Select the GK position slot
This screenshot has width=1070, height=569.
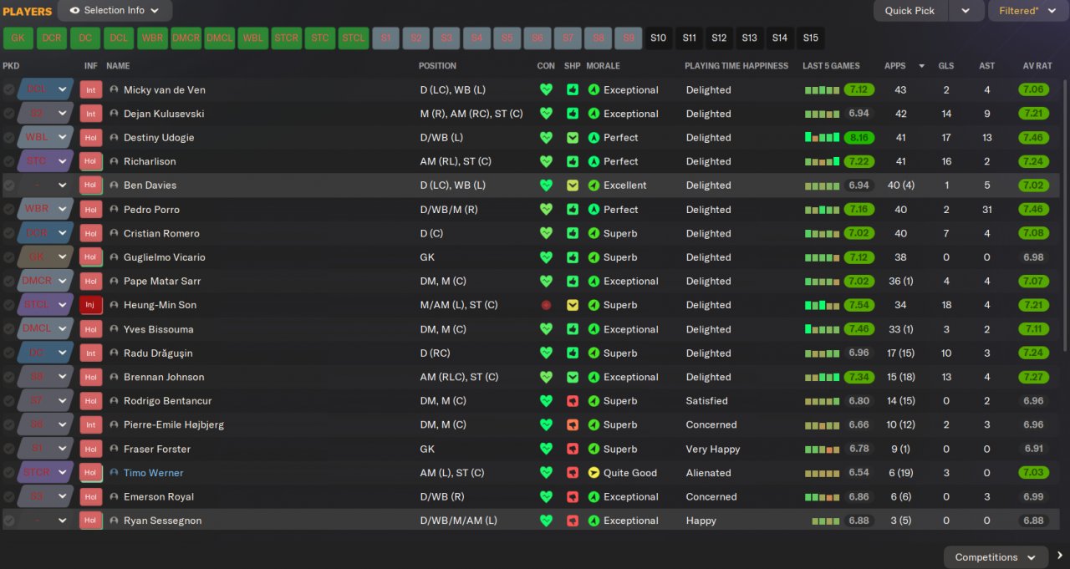[18, 38]
